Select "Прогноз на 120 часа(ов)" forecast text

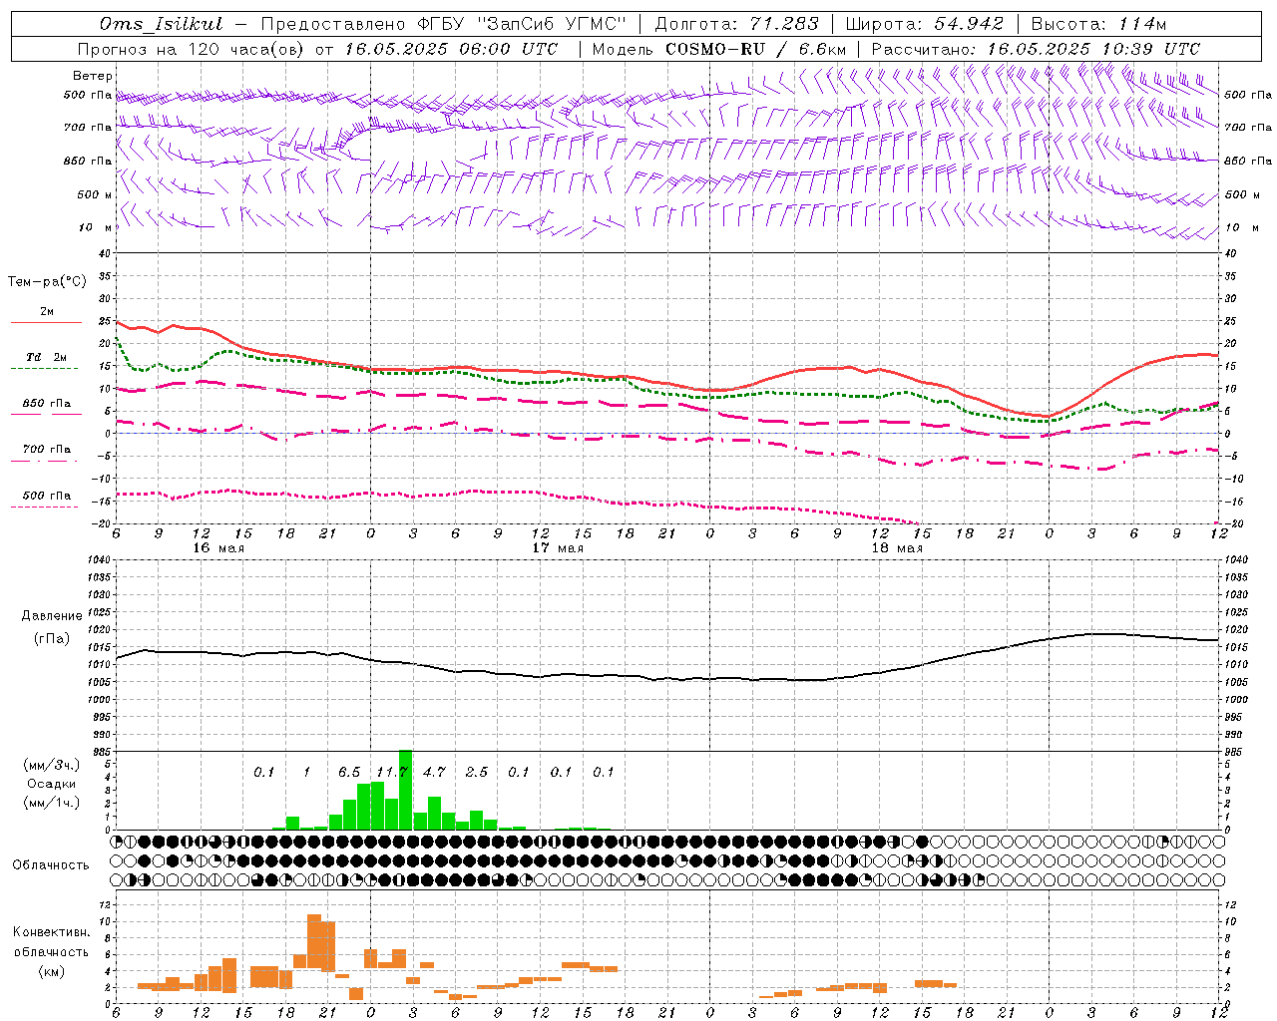pyautogui.click(x=192, y=49)
